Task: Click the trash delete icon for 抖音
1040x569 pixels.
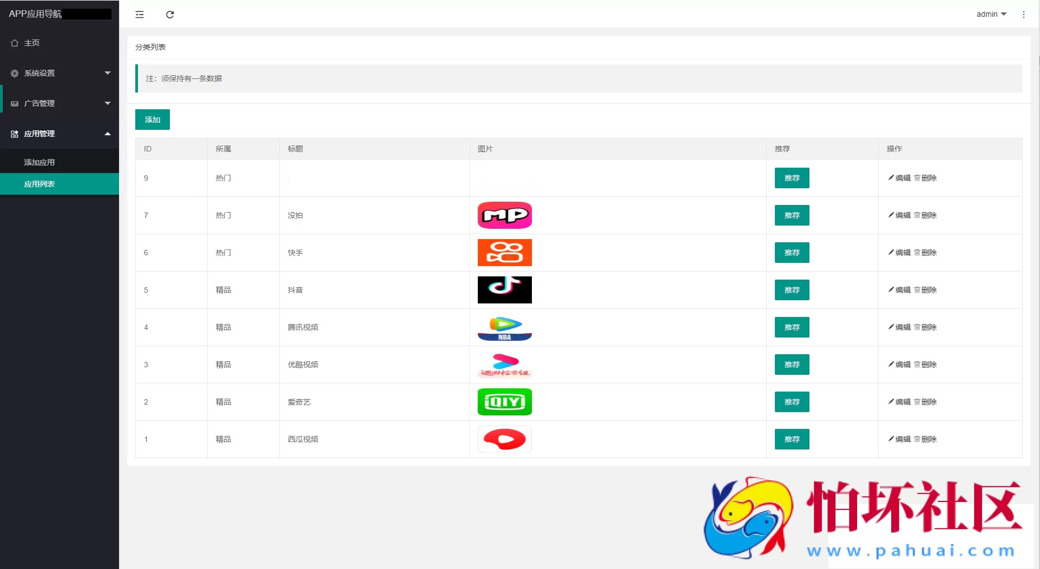Action: (917, 290)
